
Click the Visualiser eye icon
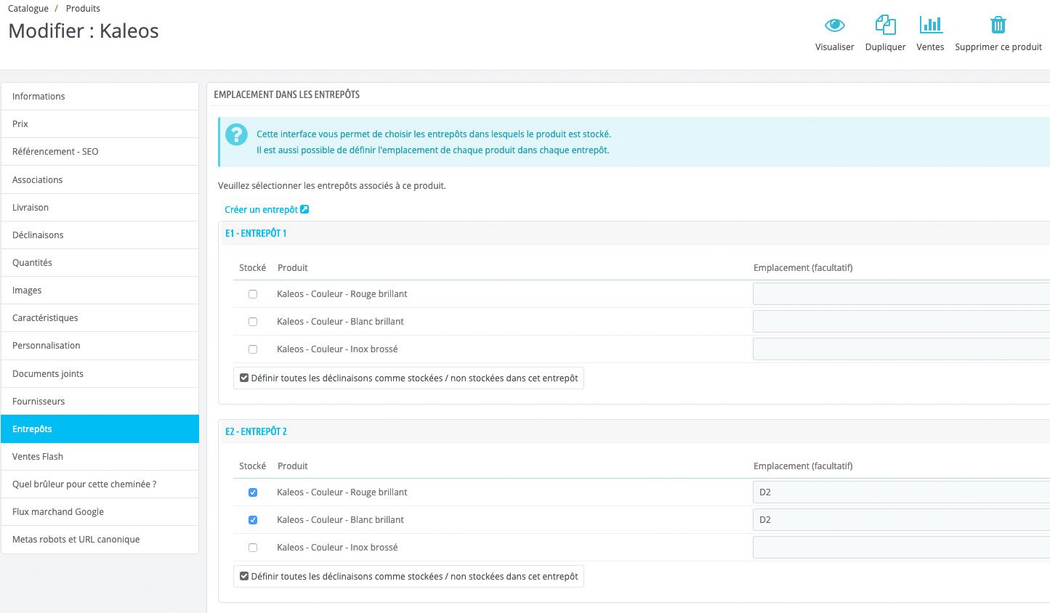pos(834,25)
